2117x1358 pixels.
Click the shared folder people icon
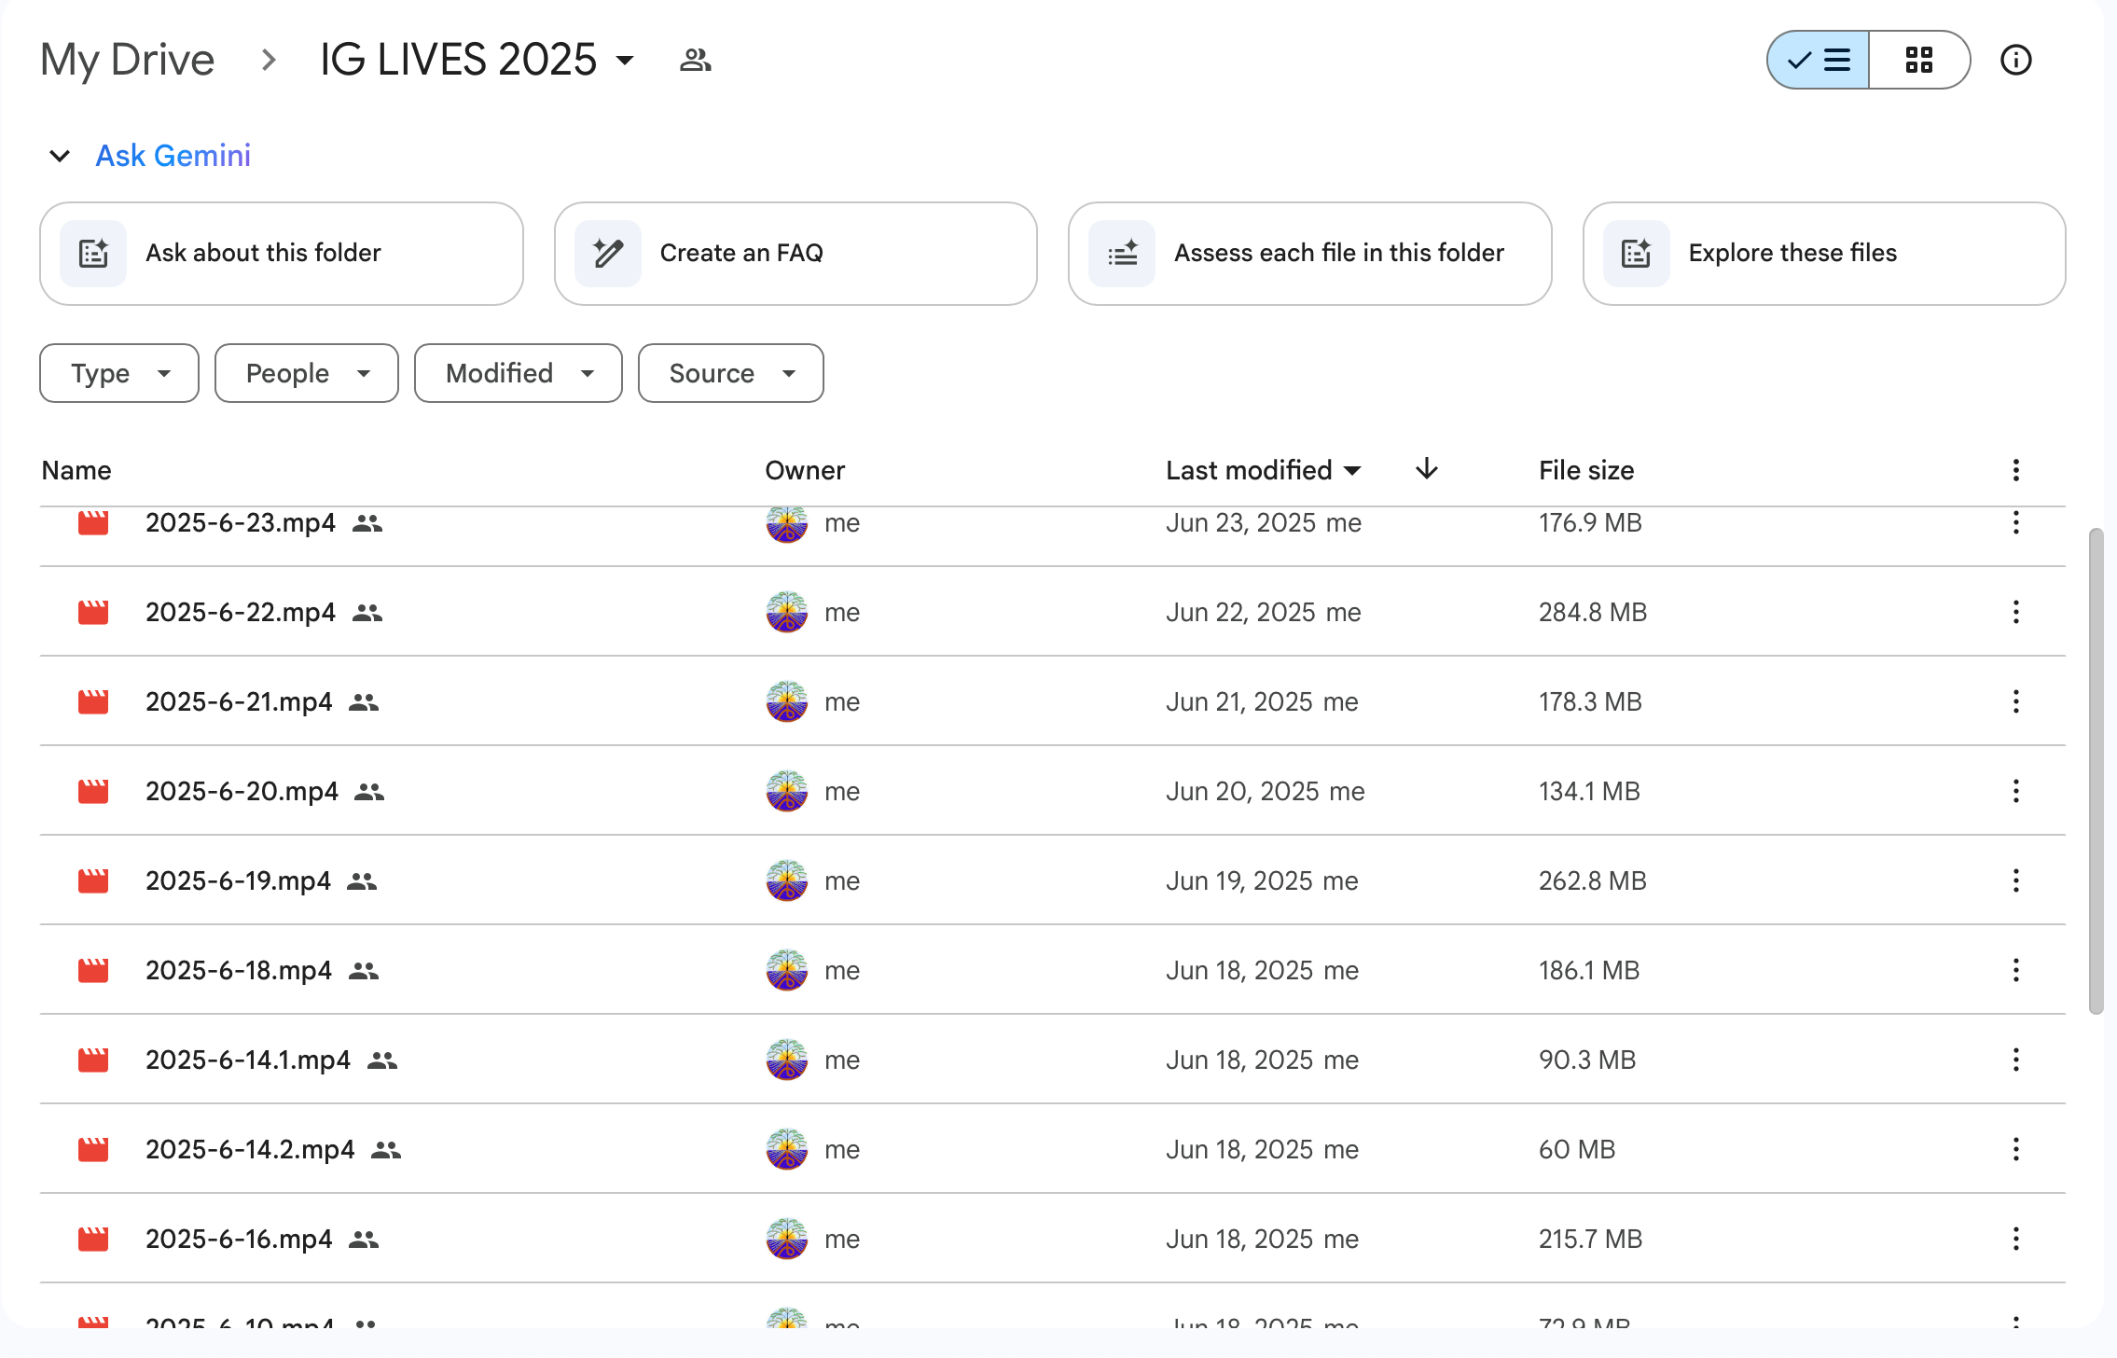coord(695,61)
